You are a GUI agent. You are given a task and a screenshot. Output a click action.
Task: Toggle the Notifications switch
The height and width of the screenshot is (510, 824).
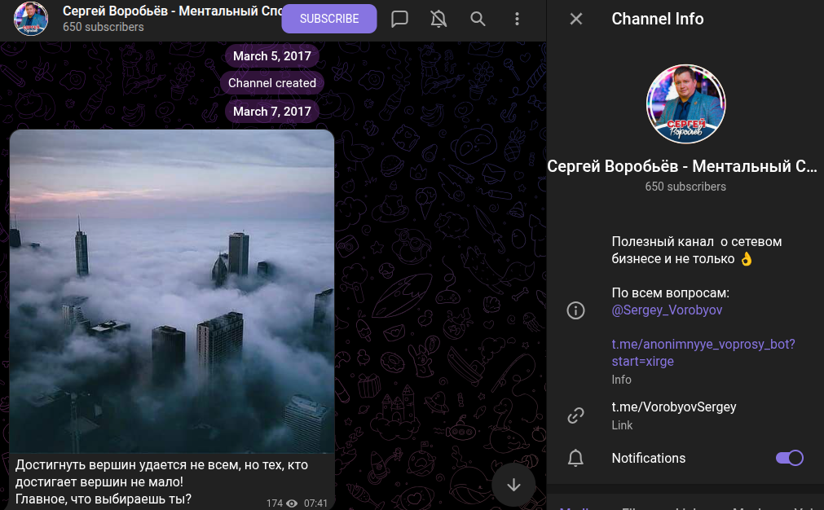pos(789,458)
